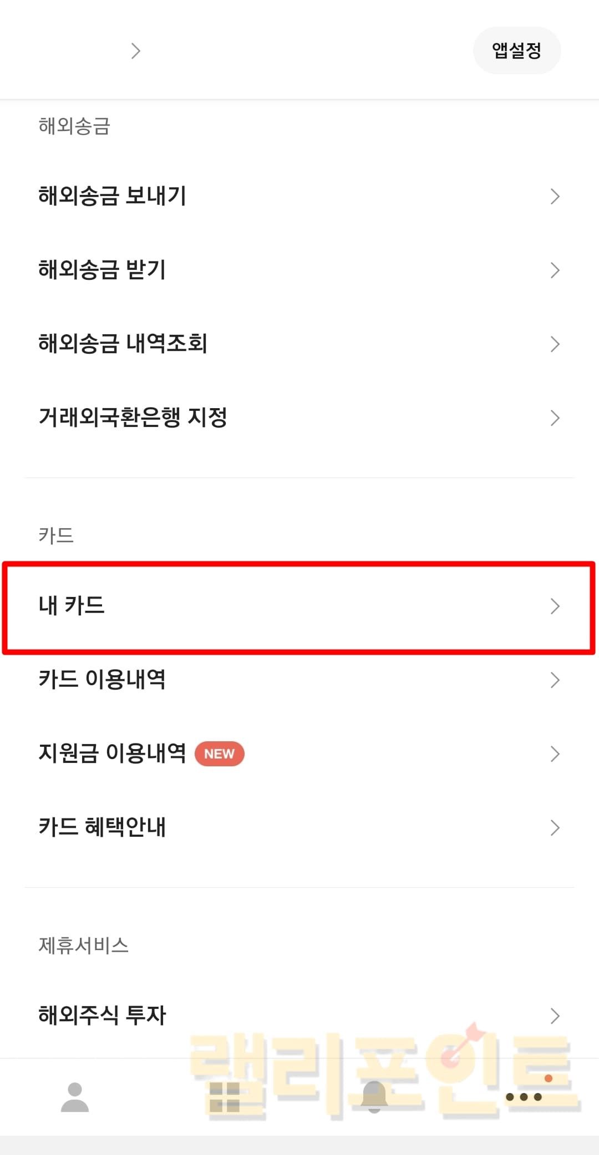
Task: Click chevron on 해외주식 투자 row
Action: point(555,1016)
